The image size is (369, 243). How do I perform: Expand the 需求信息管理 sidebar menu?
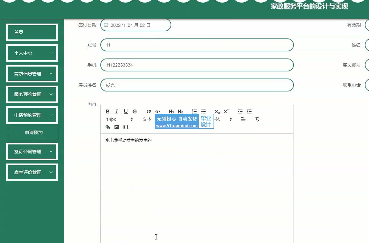[32, 74]
